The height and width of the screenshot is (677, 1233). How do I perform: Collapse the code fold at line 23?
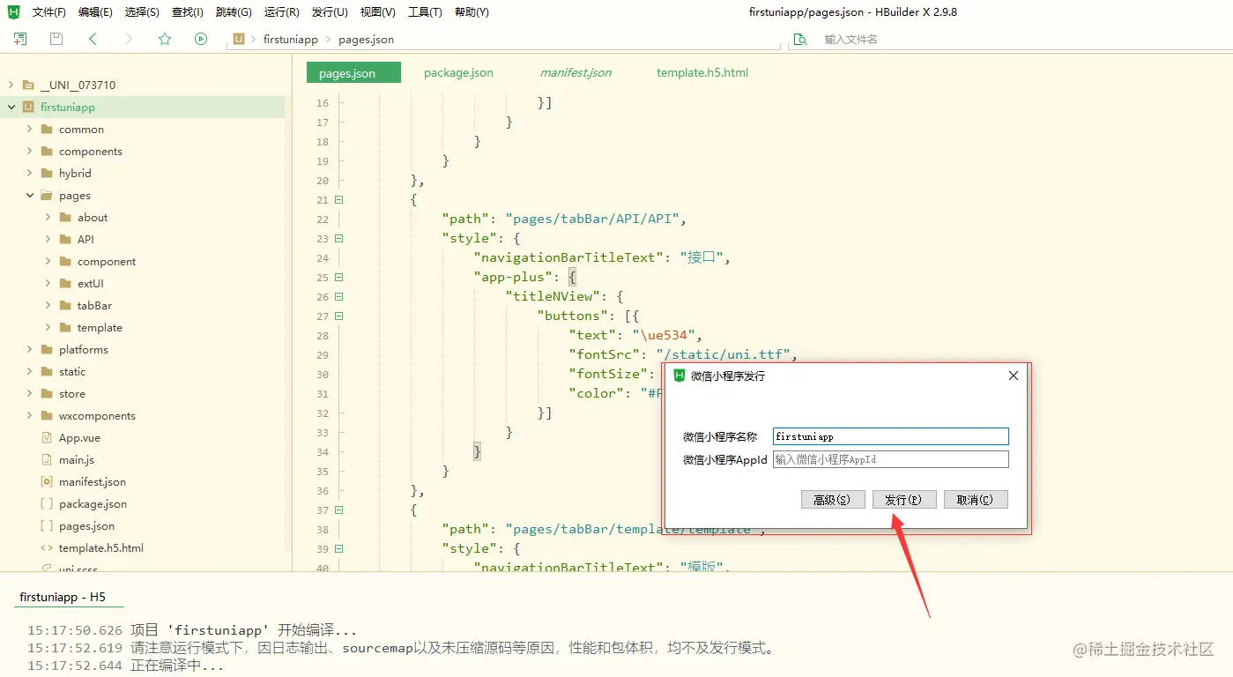pos(339,239)
